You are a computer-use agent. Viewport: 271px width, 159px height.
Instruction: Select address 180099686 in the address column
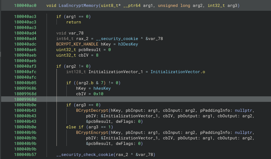pos(25,88)
